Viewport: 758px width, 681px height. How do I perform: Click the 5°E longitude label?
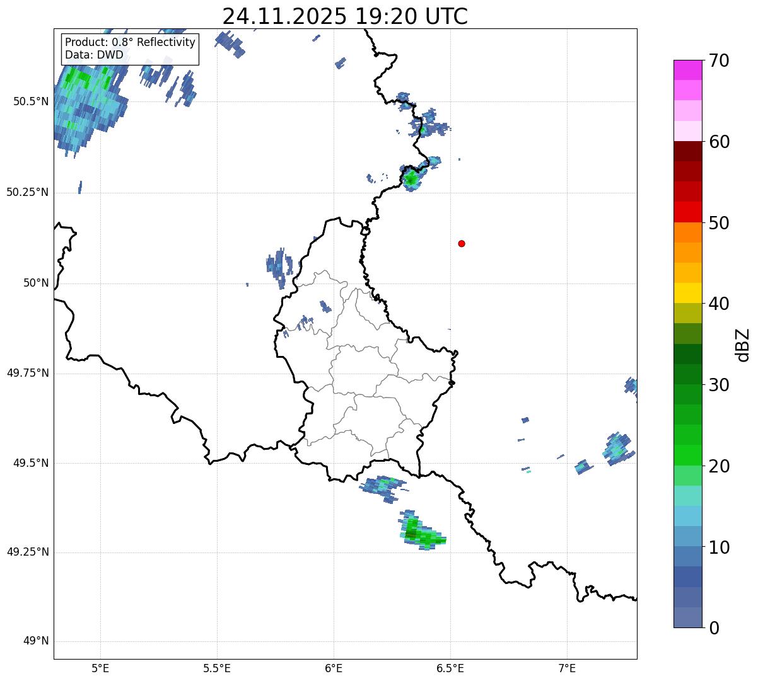tap(100, 668)
